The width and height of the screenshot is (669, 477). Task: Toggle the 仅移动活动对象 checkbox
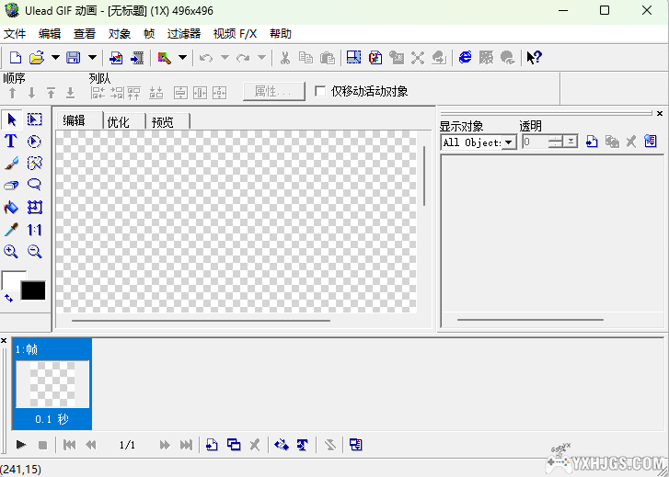pyautogui.click(x=320, y=91)
